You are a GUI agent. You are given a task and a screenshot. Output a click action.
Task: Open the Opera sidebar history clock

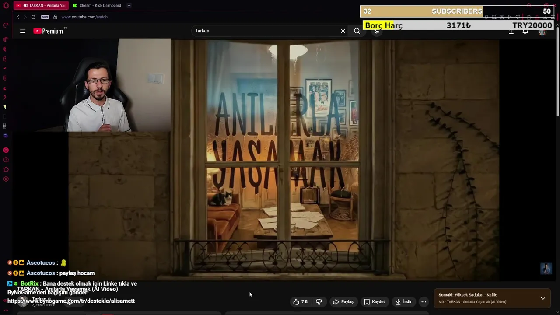6,160
